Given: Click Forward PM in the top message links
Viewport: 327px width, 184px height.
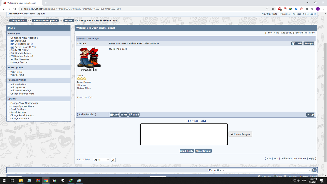Looking at the screenshot, I should point(300,33).
